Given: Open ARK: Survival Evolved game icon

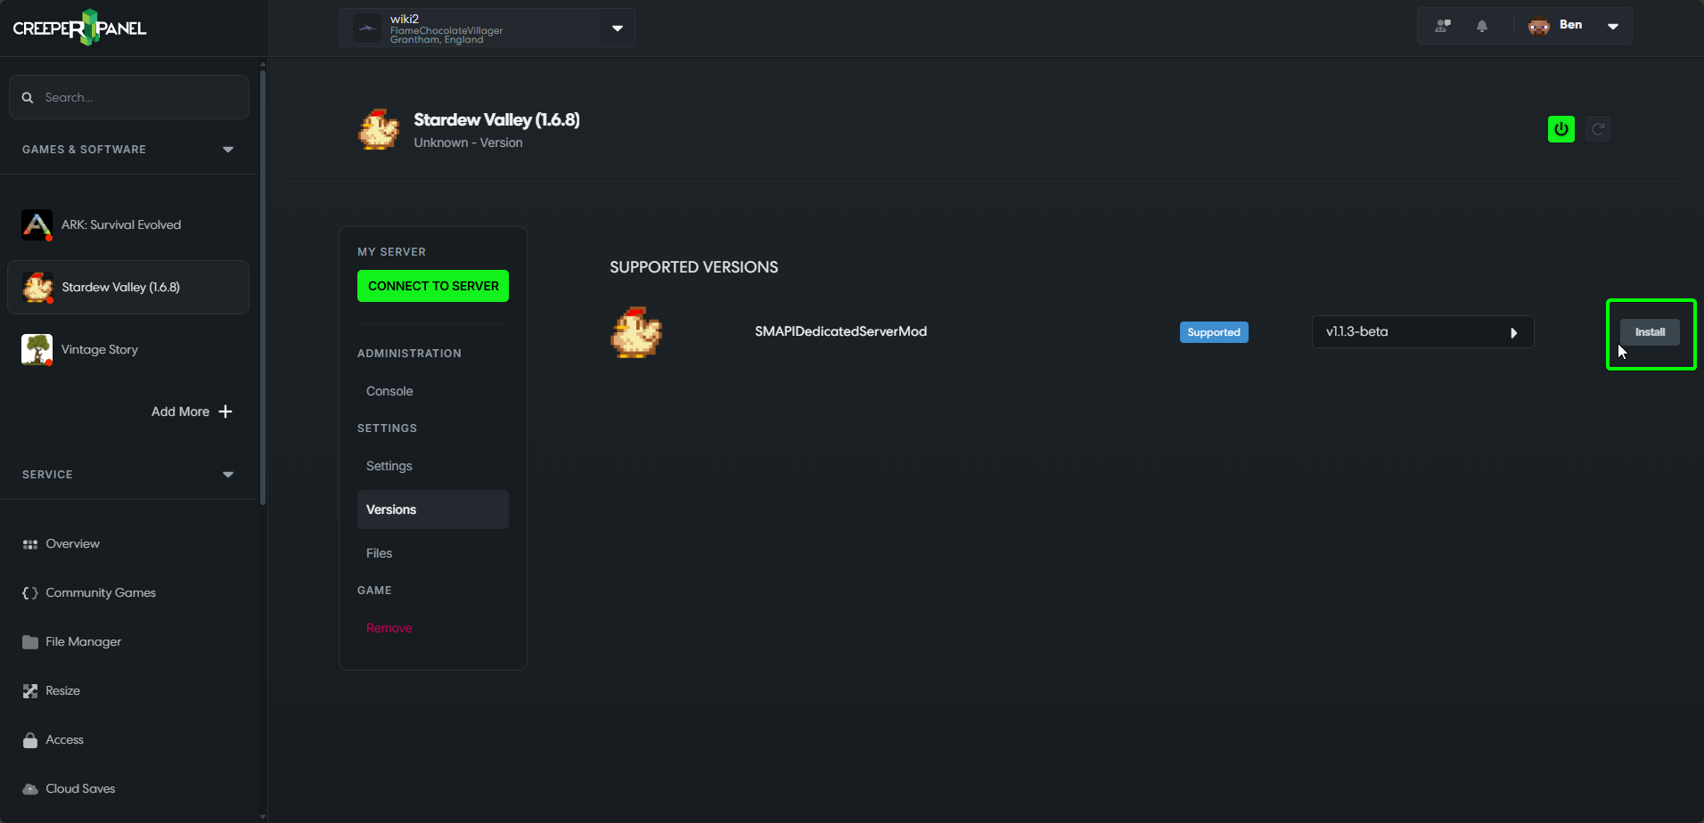Looking at the screenshot, I should coord(37,224).
